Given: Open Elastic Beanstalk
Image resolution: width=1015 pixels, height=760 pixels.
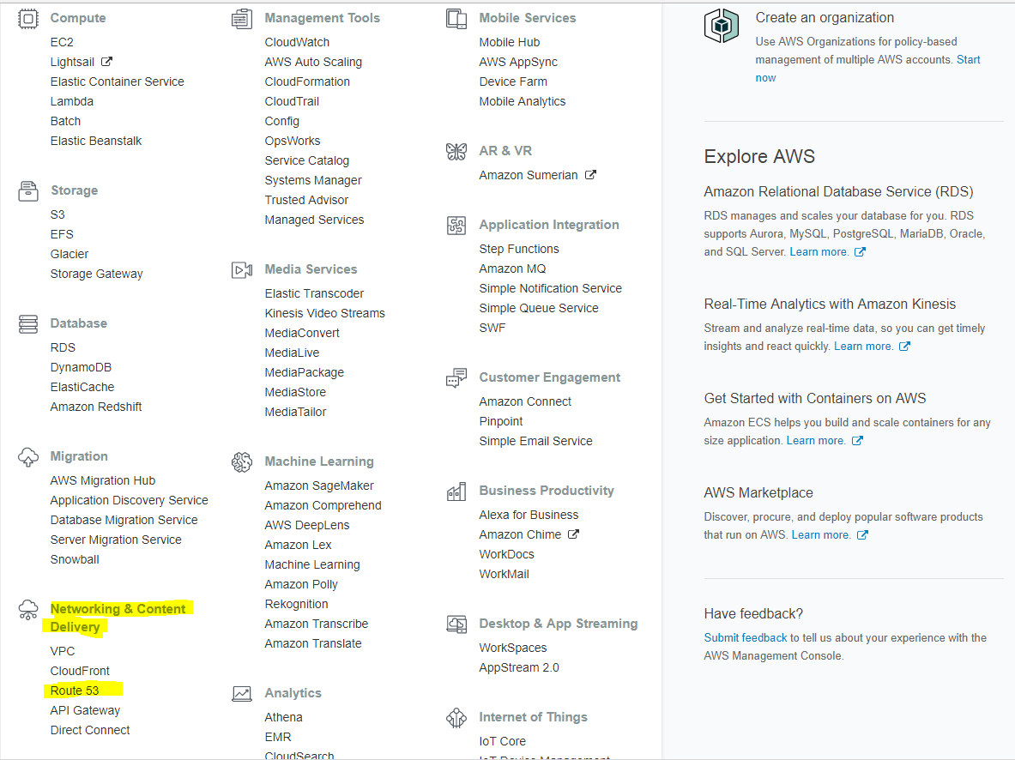Looking at the screenshot, I should tap(96, 142).
